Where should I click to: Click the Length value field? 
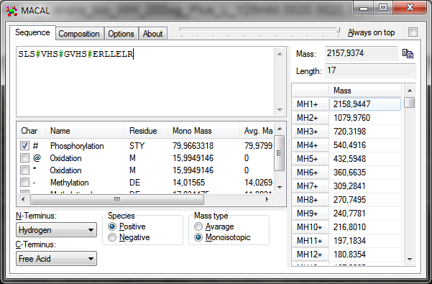[x=370, y=70]
